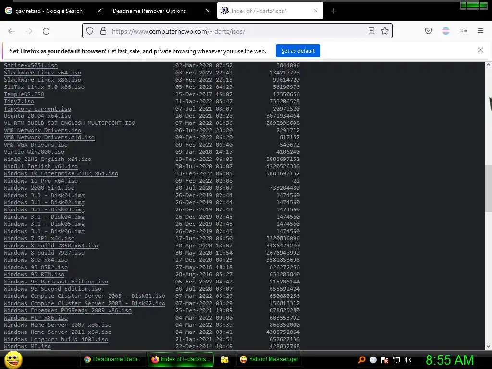Click TinyCore-current.iso link
Screen dimensions: 492x369
point(37,109)
